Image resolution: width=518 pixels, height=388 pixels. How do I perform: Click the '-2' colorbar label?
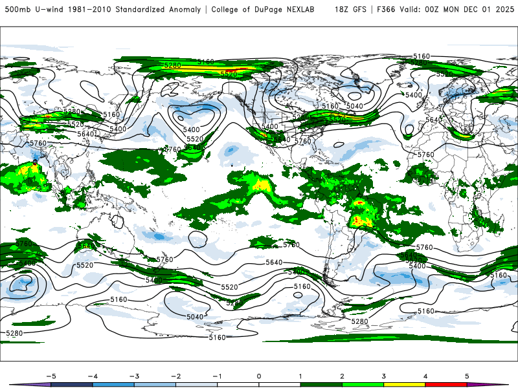click(175, 376)
